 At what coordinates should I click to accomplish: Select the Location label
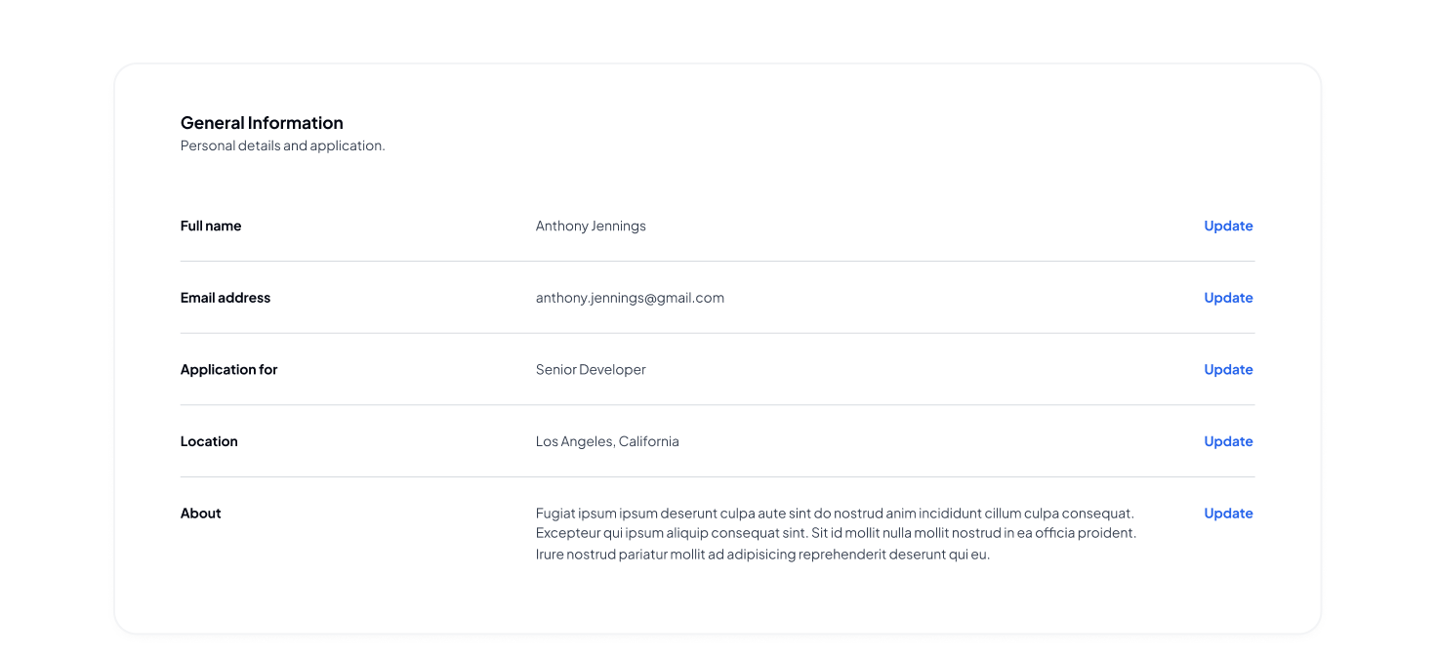tap(209, 441)
